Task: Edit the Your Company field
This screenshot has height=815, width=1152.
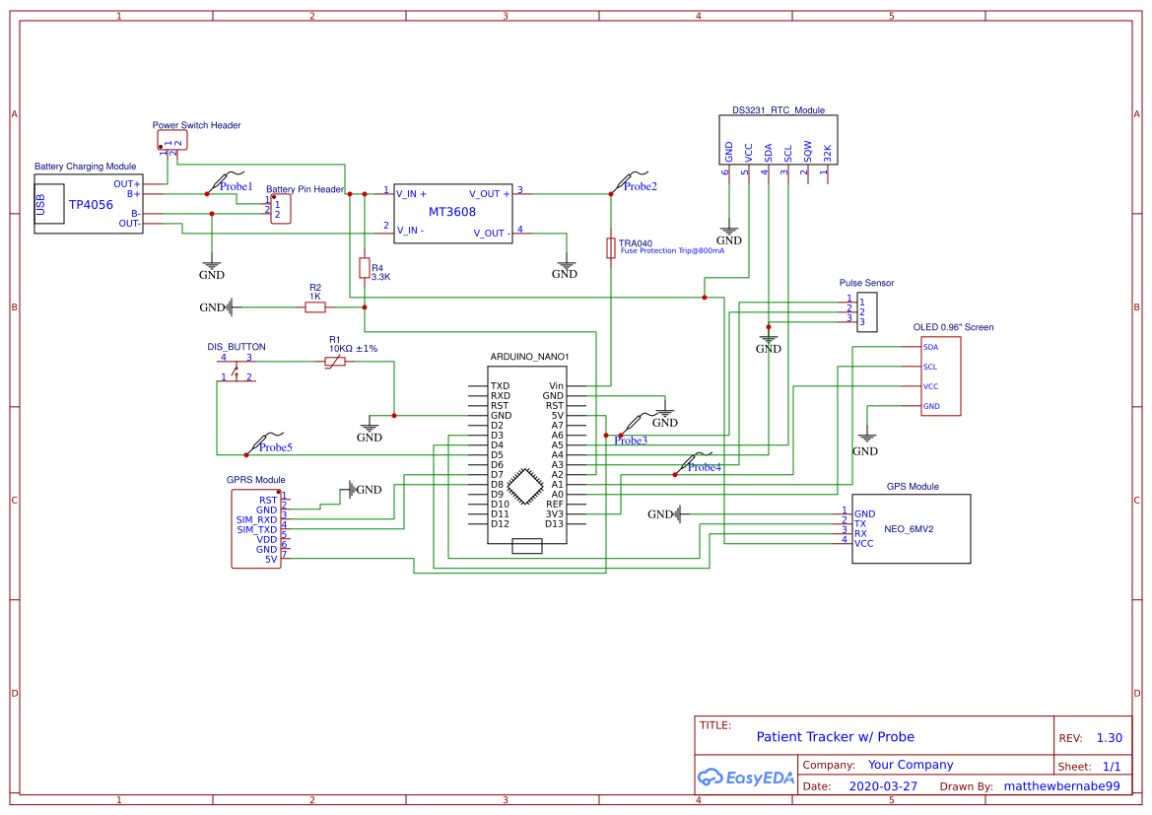Action: (911, 765)
